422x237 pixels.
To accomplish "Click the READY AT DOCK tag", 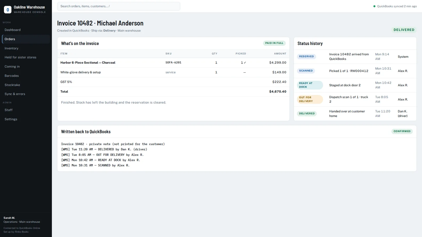I will point(310,85).
